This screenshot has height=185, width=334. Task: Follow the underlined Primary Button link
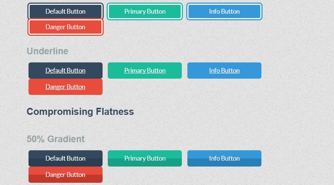click(x=145, y=71)
